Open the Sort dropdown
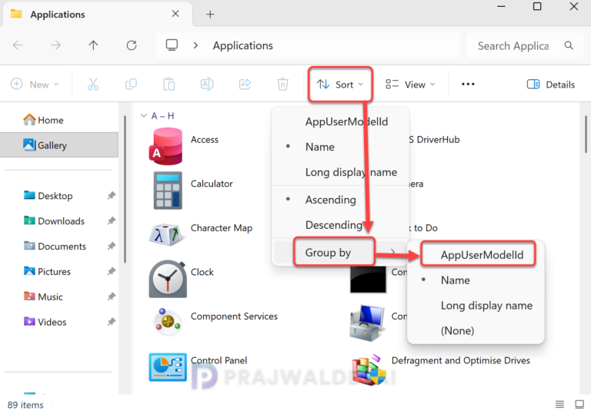Image resolution: width=591 pixels, height=411 pixels. click(x=340, y=85)
